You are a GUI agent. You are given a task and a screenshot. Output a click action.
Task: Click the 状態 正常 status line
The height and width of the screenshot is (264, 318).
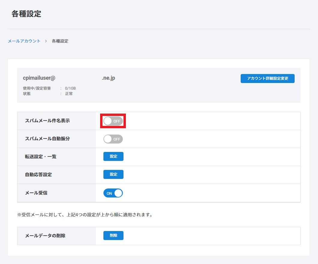pyautogui.click(x=48, y=93)
